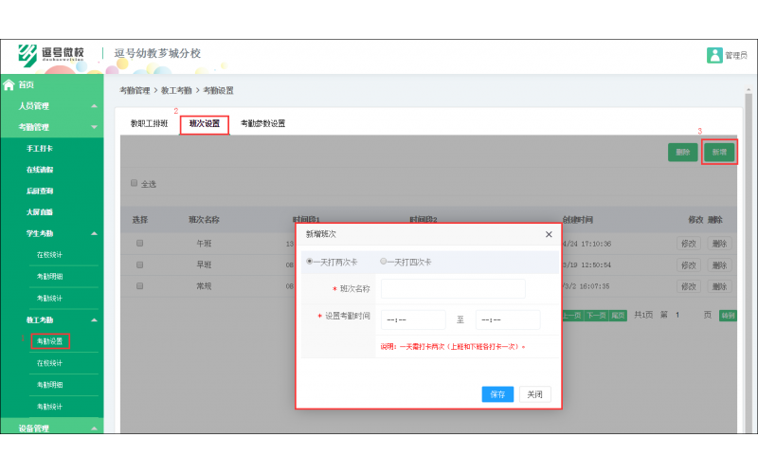758x474 pixels.
Task: Open 考勤统计 under 教工考勤
Action: [x=50, y=407]
